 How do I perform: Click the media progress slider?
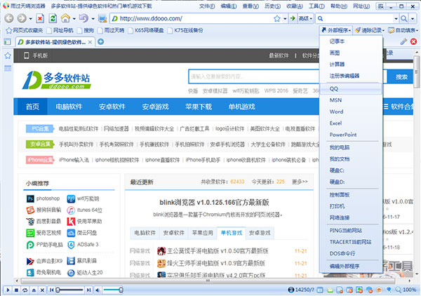69,290
